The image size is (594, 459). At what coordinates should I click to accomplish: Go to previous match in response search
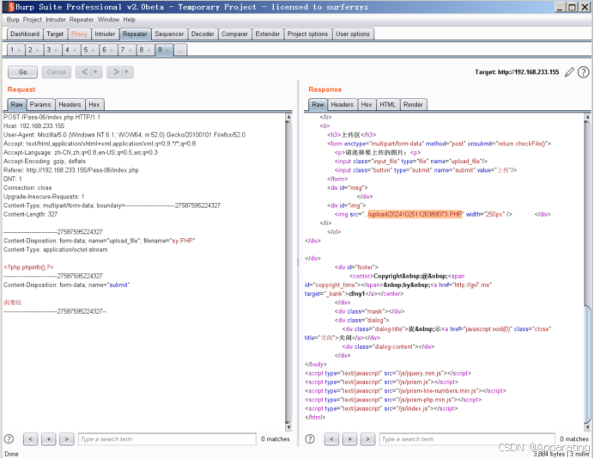coord(332,439)
